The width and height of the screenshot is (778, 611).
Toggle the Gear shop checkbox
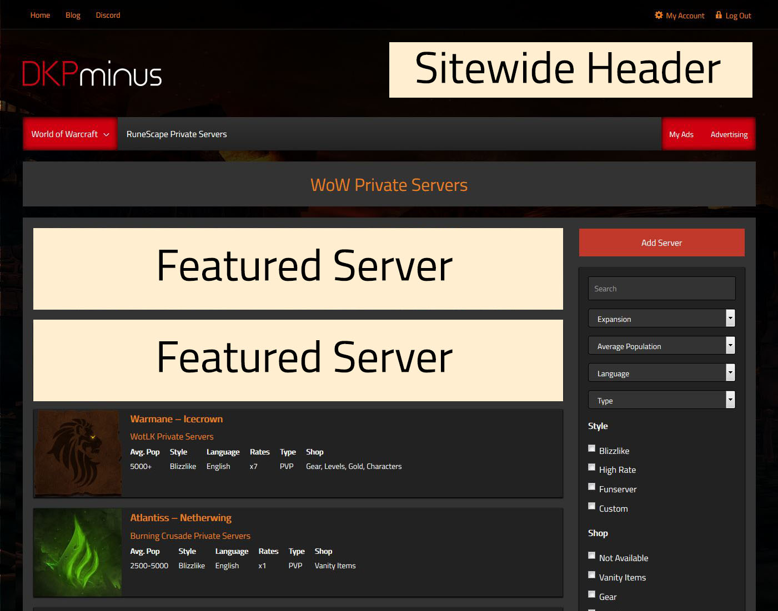point(591,594)
